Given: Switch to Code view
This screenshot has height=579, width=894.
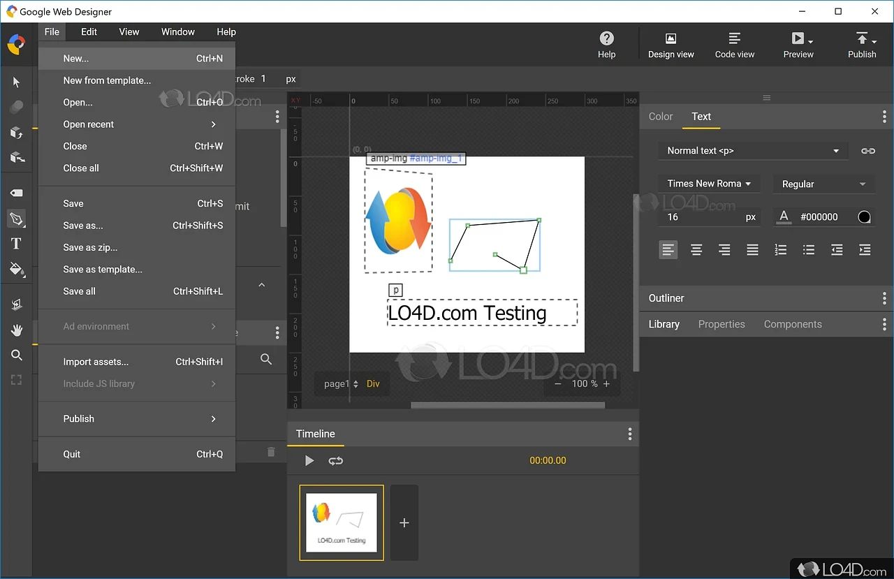Looking at the screenshot, I should (x=734, y=45).
